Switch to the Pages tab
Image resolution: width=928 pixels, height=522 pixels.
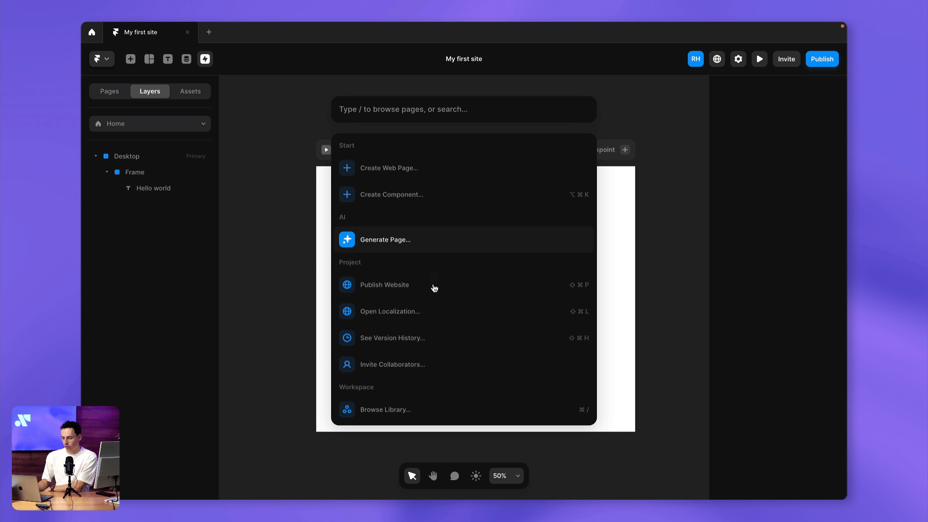(110, 91)
